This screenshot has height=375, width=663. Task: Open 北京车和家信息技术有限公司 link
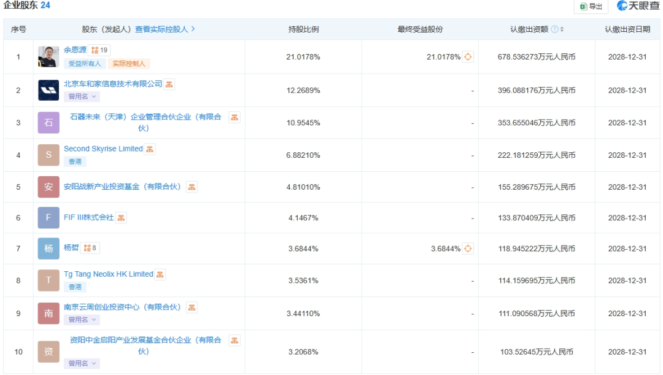[x=113, y=84]
